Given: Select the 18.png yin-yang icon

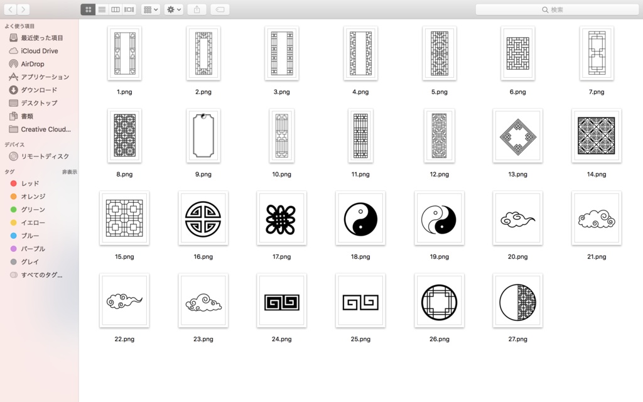Looking at the screenshot, I should 360,218.
